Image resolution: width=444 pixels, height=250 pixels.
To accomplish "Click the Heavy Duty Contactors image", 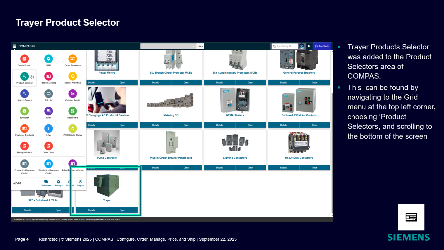I will [x=299, y=143].
